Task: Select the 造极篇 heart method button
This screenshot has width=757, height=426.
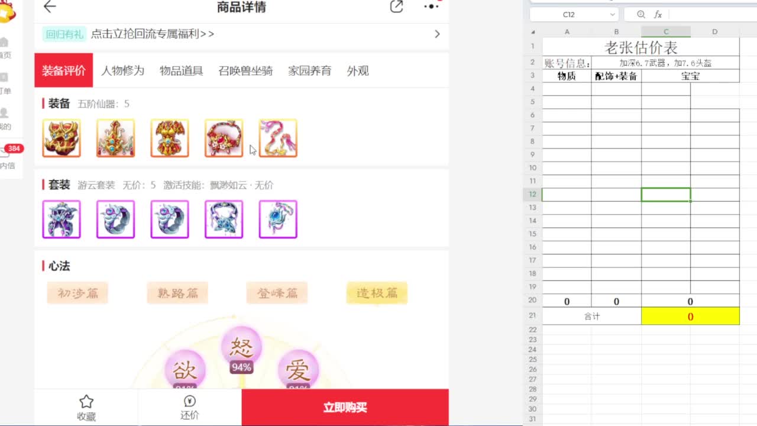Action: point(377,293)
